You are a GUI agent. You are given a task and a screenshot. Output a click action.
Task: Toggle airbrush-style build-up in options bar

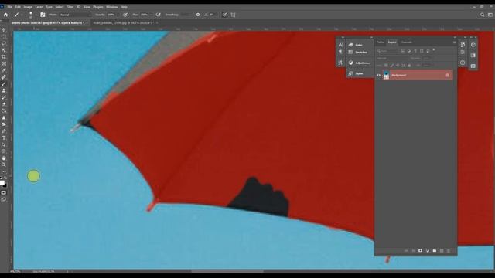(158, 15)
